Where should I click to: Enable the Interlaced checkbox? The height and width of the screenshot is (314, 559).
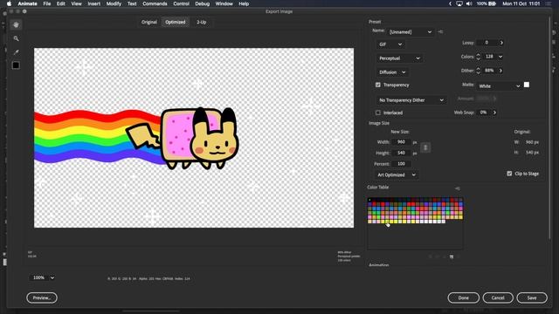[378, 113]
